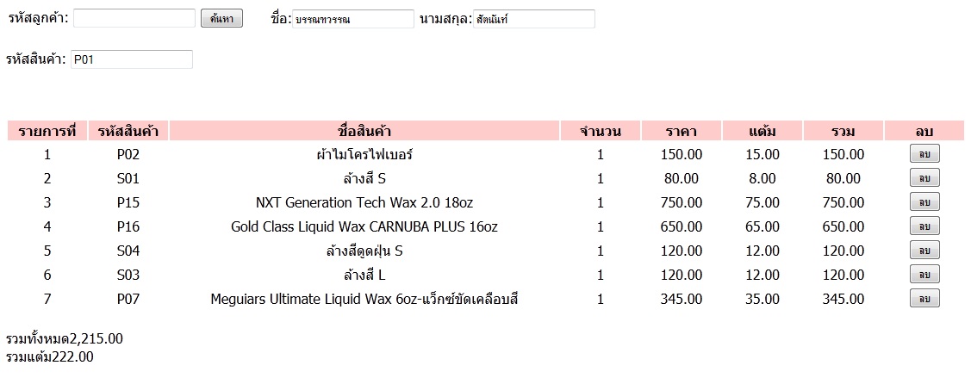
Task: Remove the Meguiars Ultimate Liquid Wax row
Action: click(x=924, y=299)
